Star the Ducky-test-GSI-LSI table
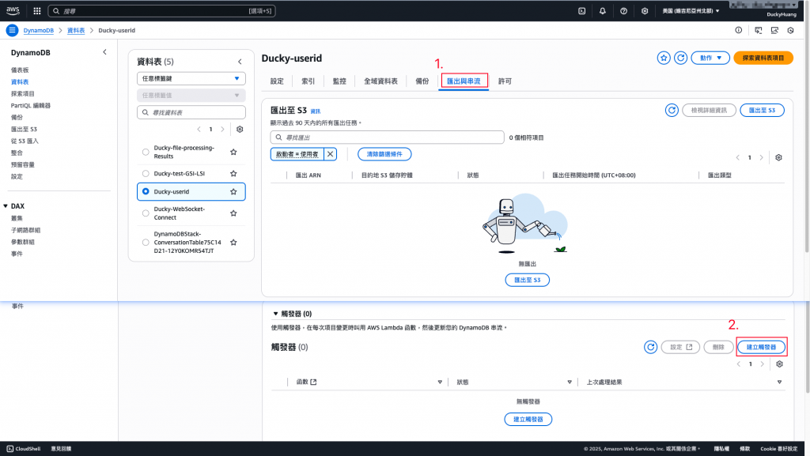 tap(233, 173)
